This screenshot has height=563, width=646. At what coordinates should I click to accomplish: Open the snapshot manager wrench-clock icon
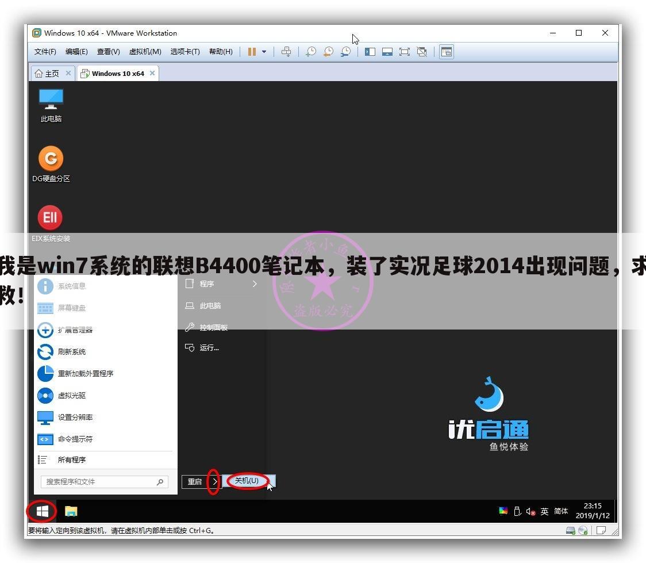click(345, 52)
